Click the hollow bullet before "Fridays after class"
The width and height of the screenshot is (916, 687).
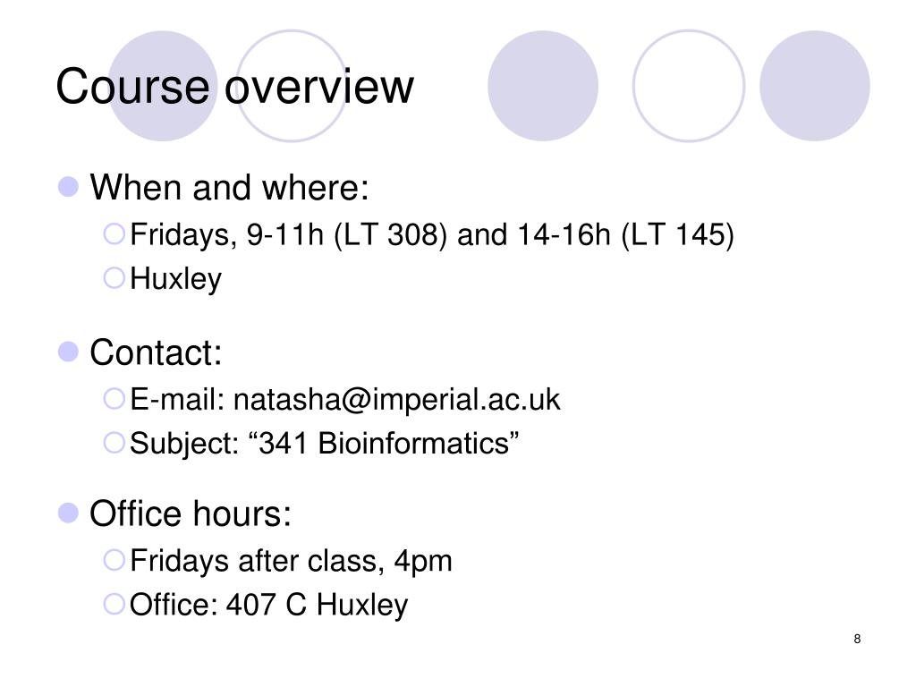[x=114, y=560]
